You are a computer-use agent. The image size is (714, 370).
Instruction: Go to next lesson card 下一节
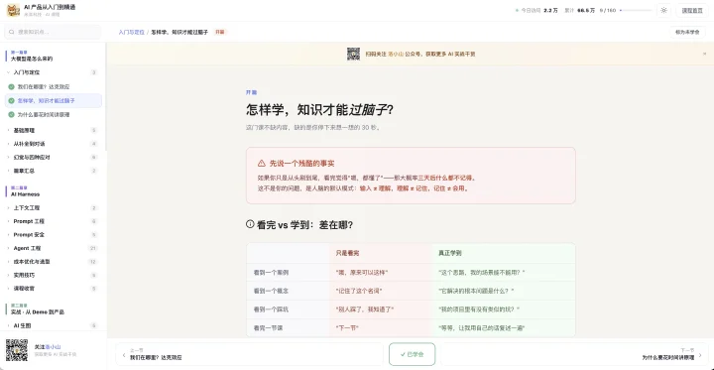click(574, 354)
